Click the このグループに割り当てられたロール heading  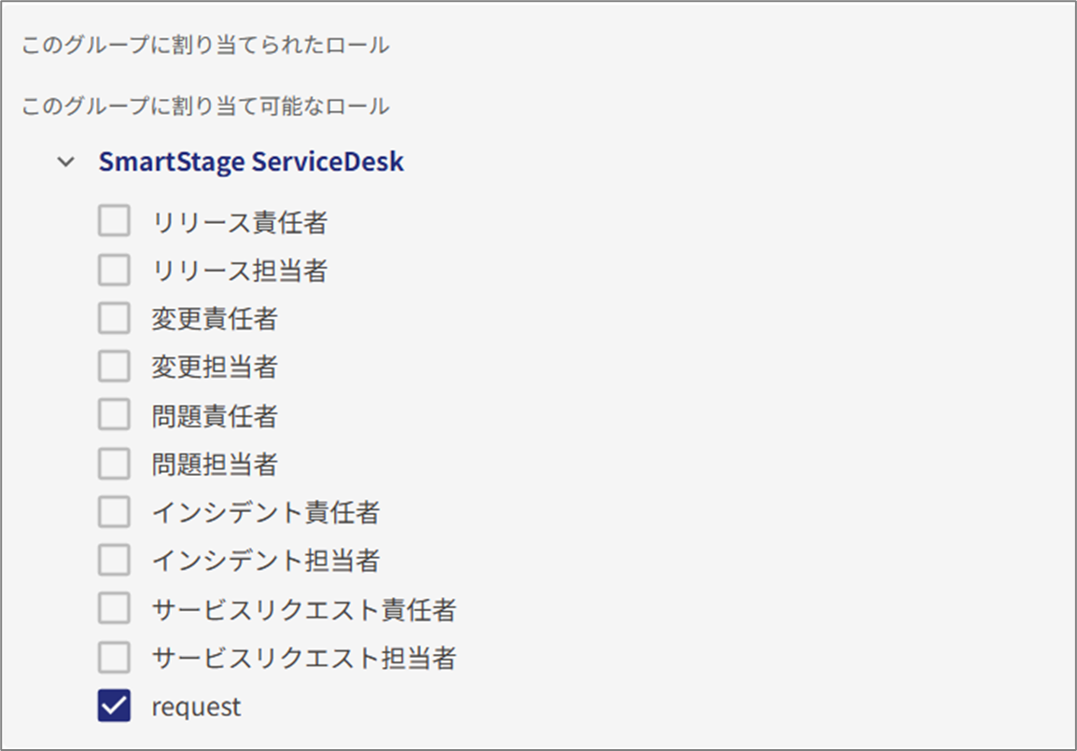tap(205, 45)
